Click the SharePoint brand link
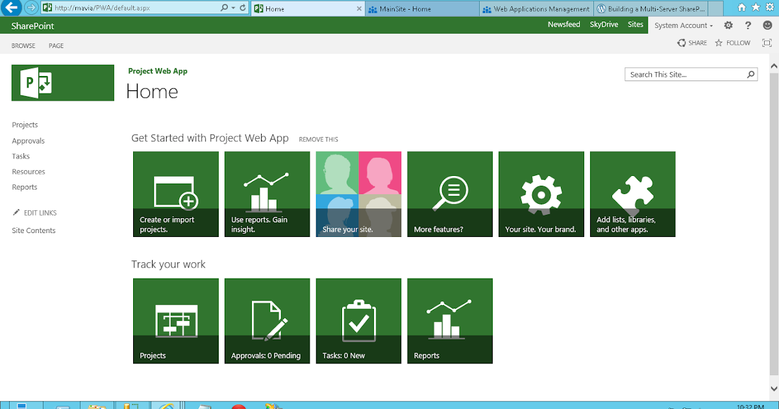 pos(32,26)
